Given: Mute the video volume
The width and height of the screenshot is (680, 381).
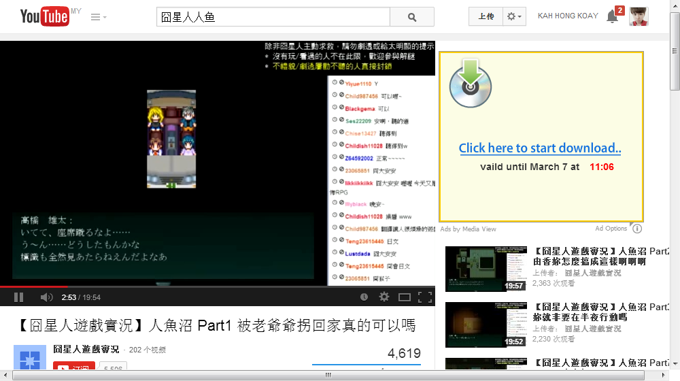Looking at the screenshot, I should [46, 297].
